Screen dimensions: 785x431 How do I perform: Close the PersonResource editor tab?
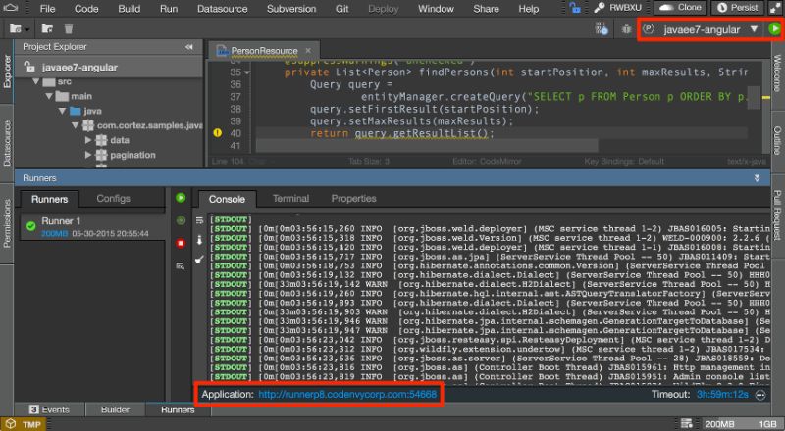(308, 51)
